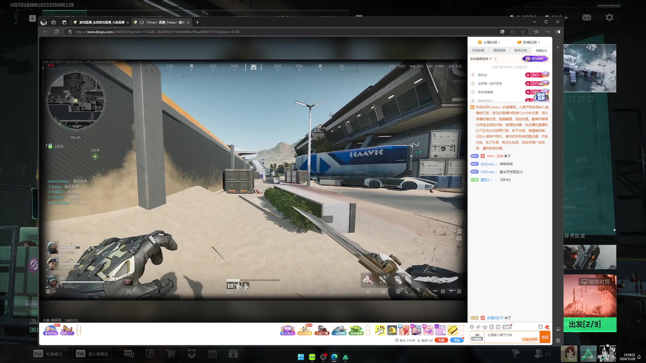Viewport: 646px width, 363px height.
Task: Open browser tab actions menu icon
Action: (x=64, y=22)
